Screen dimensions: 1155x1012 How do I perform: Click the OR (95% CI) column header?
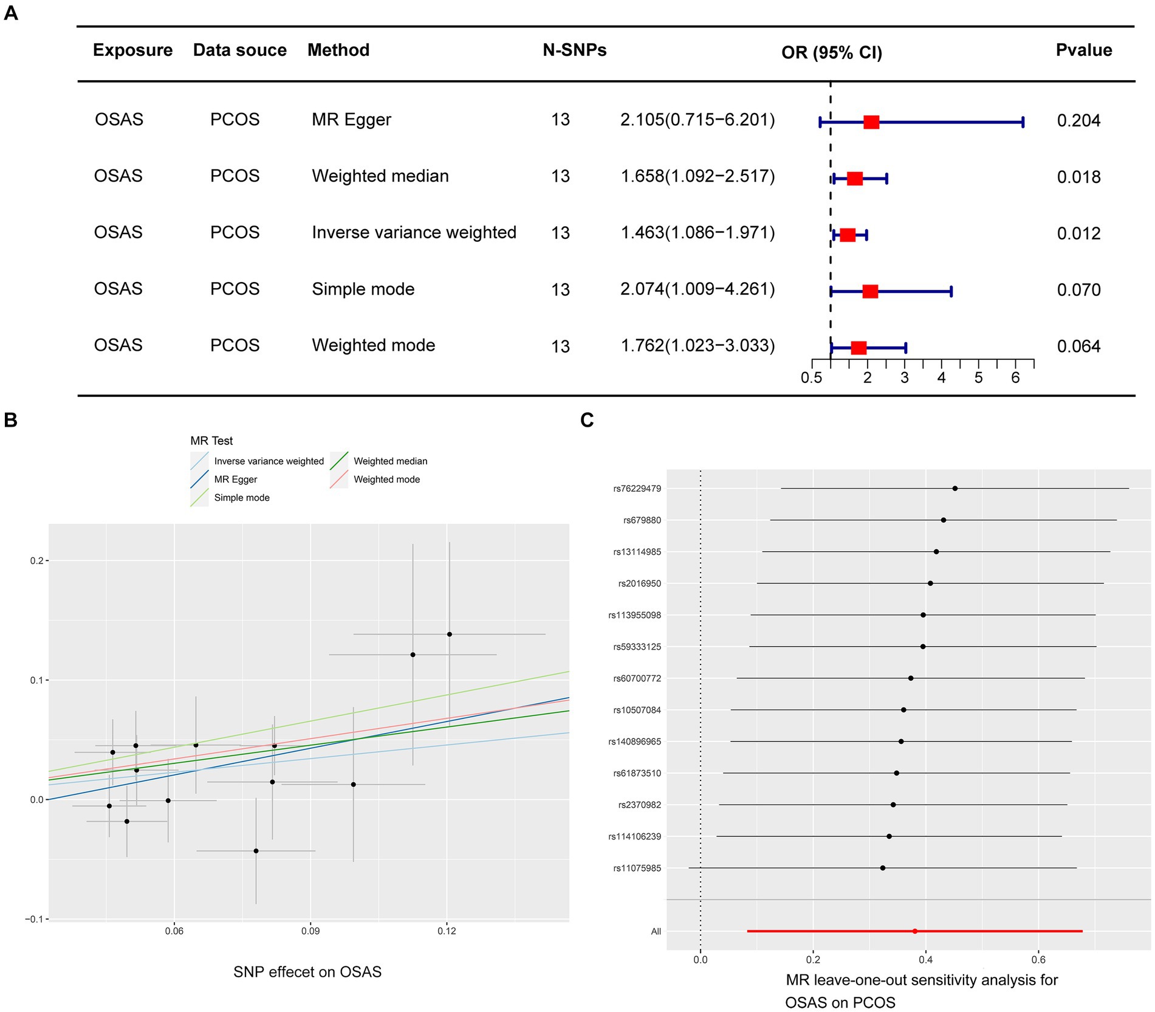pos(832,53)
